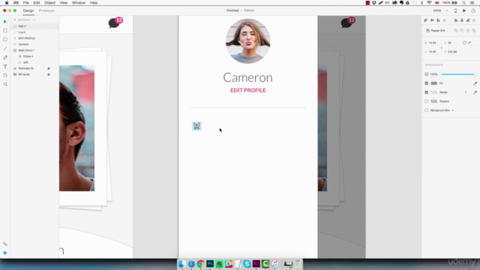
Task: Click the Border color swatch
Action: [433, 92]
